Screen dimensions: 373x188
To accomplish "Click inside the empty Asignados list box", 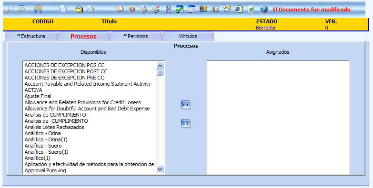I will tap(278, 118).
